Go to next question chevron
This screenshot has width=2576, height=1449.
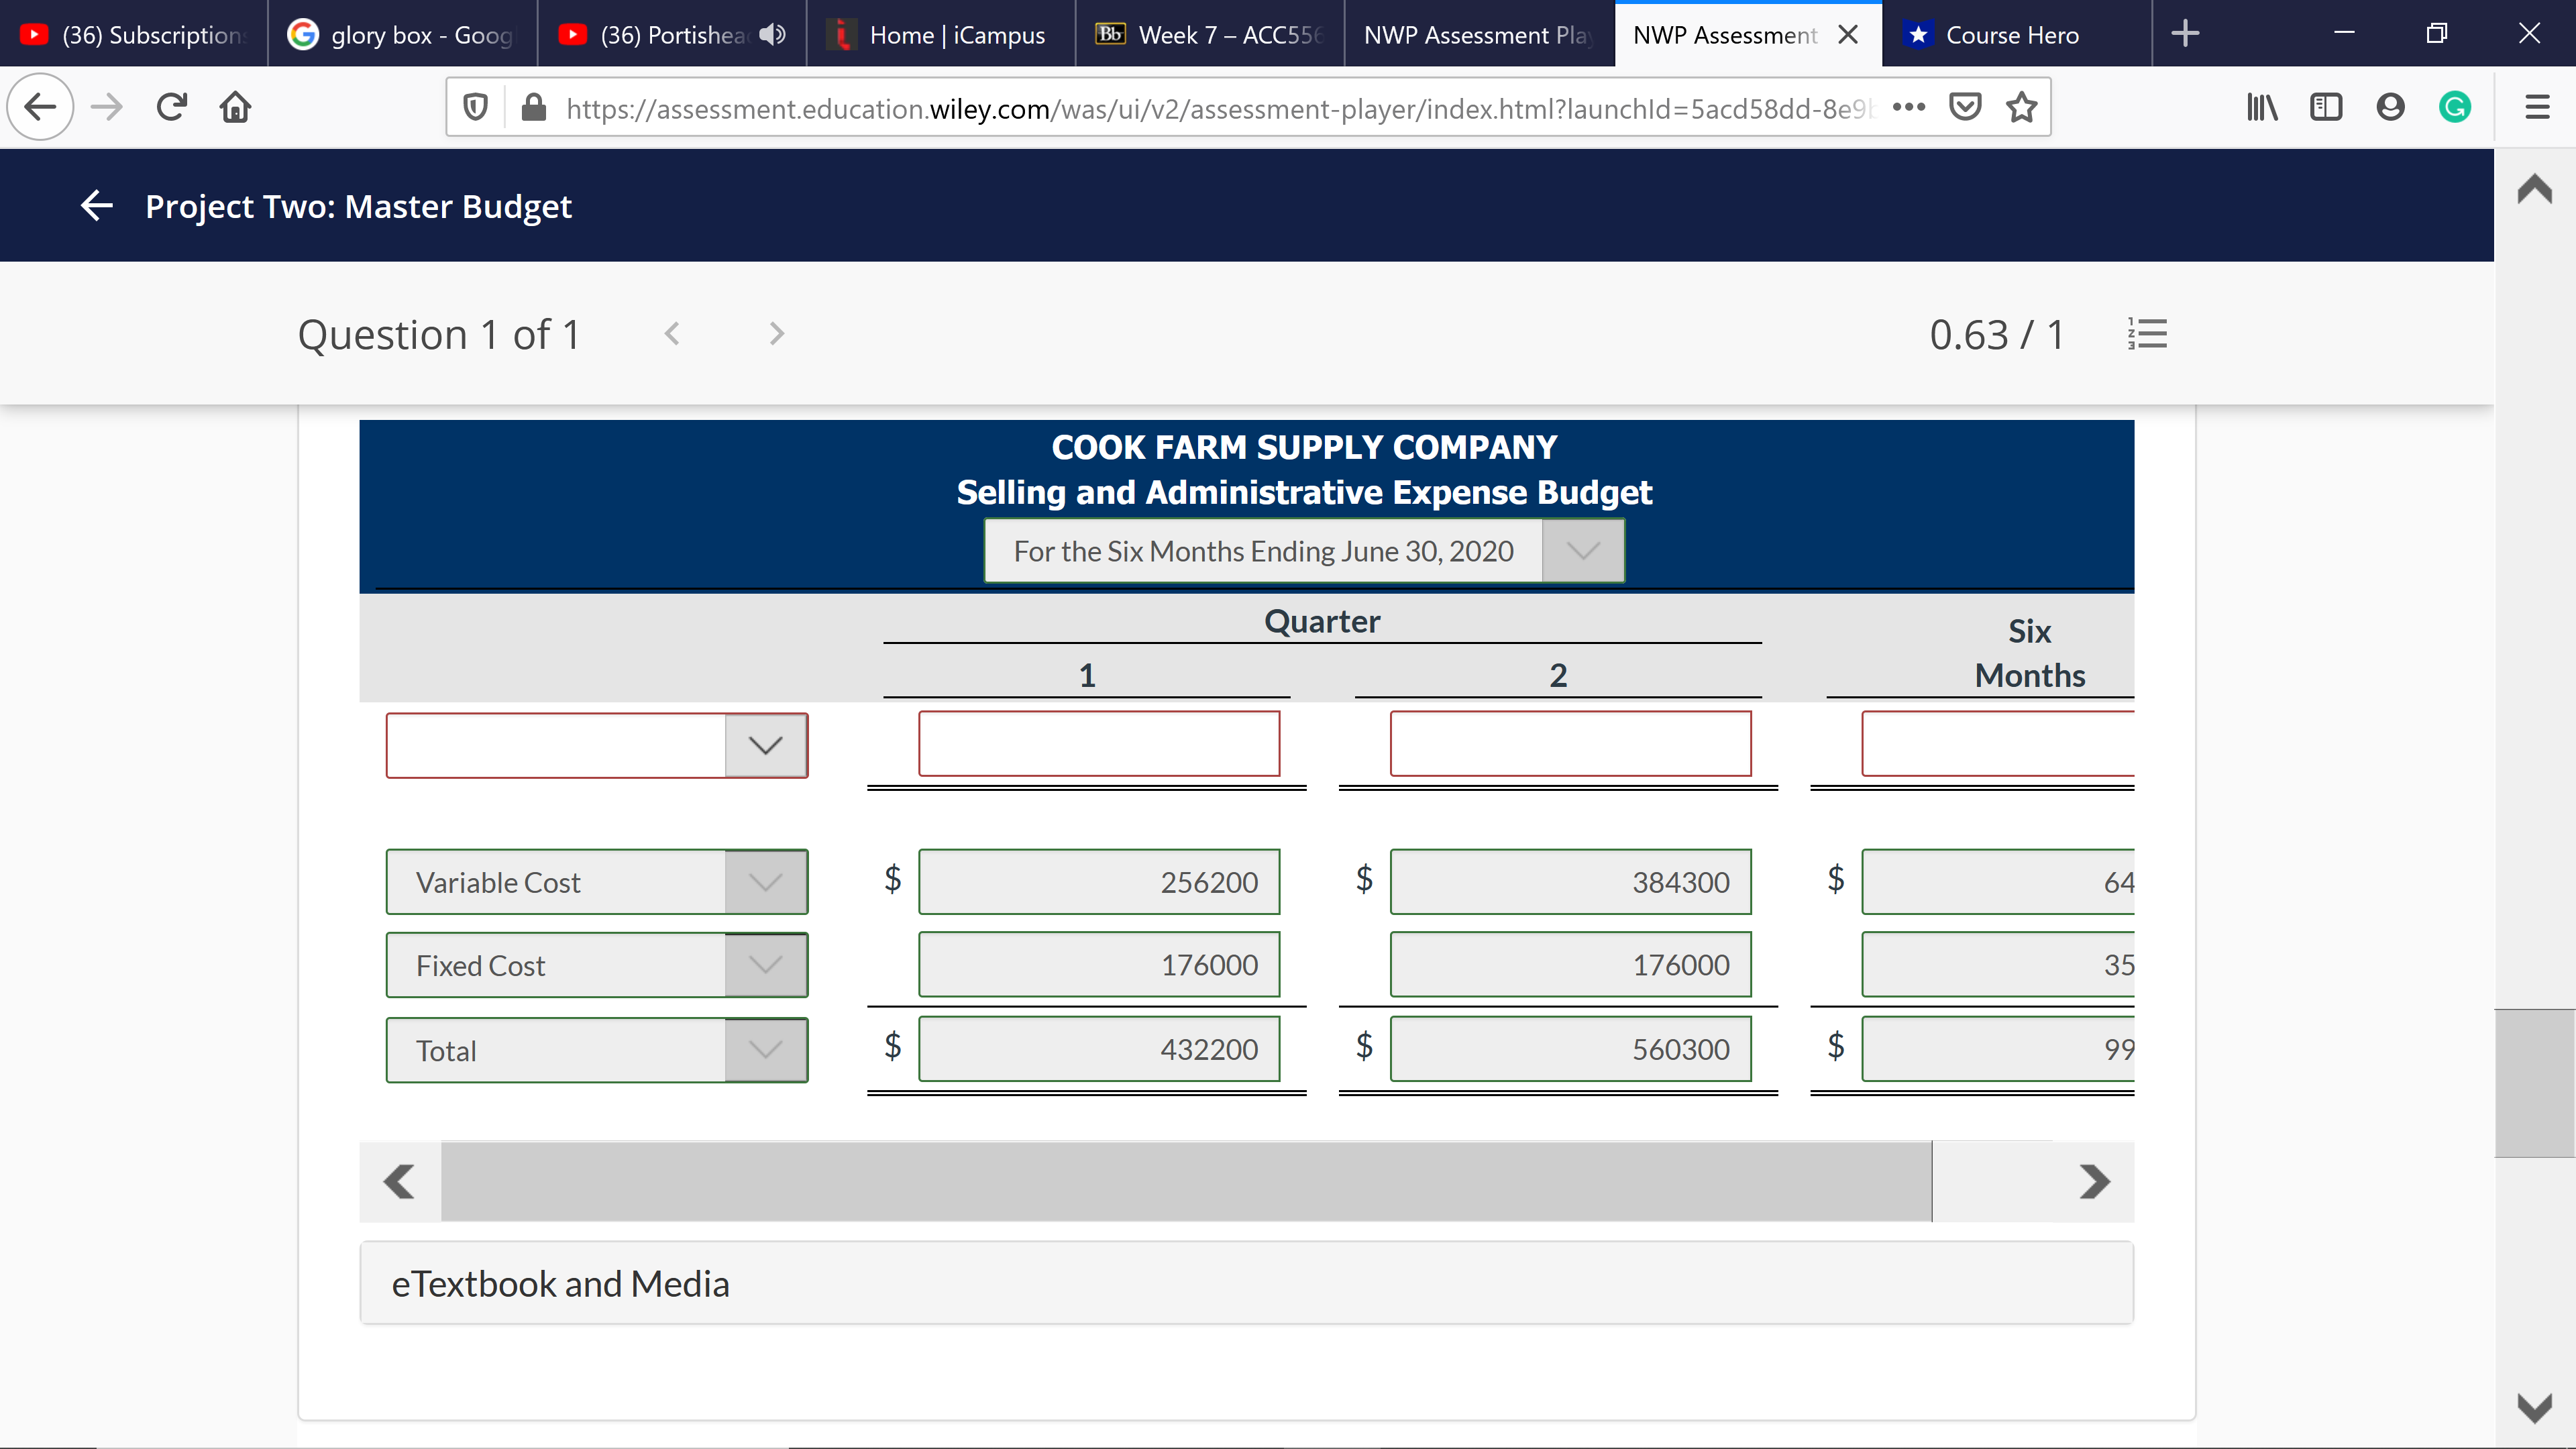[x=777, y=334]
